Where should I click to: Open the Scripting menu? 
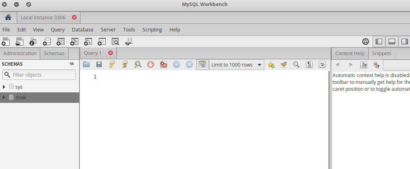tap(152, 30)
